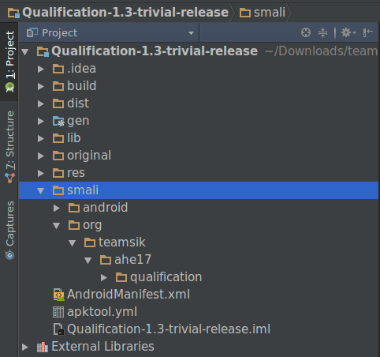
Task: Collapse the teamsik folder
Action: tap(73, 242)
